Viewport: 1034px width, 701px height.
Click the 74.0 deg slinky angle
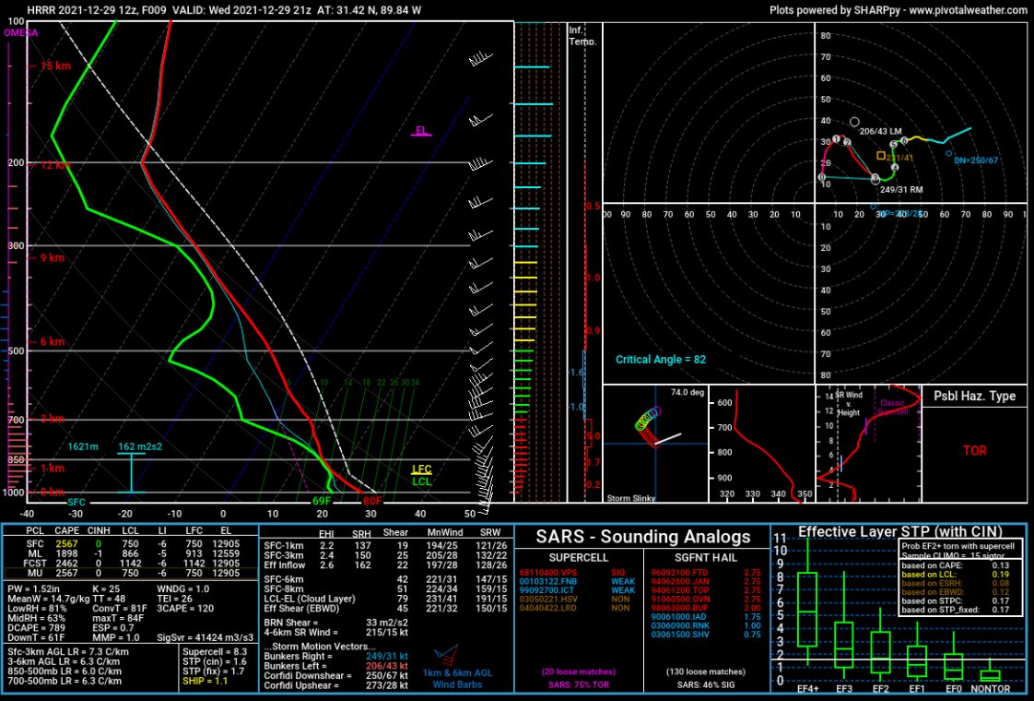[687, 392]
